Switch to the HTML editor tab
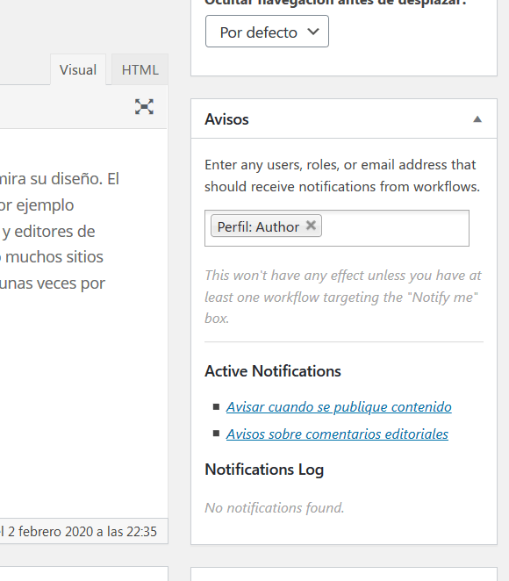The height and width of the screenshot is (581, 509). tap(140, 69)
